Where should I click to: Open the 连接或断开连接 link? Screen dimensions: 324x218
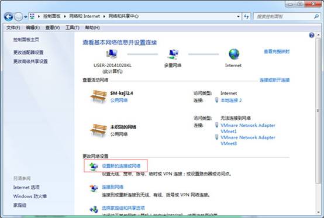click(275, 80)
